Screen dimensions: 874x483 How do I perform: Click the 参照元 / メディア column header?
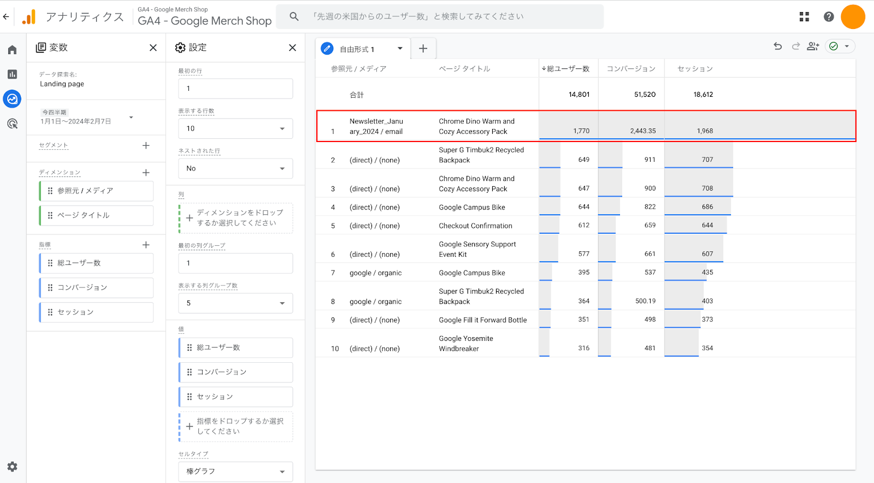pos(358,69)
